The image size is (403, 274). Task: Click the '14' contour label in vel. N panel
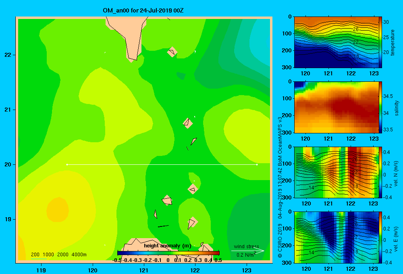point(311,188)
